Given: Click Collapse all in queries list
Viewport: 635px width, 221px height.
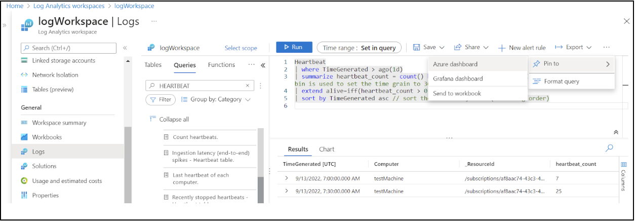Looking at the screenshot, I should (x=170, y=120).
